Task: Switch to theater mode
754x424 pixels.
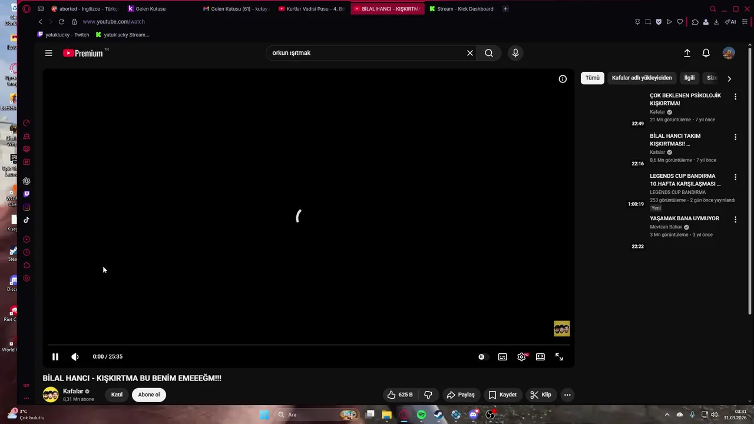Action: click(x=540, y=357)
